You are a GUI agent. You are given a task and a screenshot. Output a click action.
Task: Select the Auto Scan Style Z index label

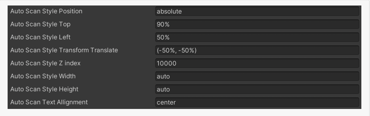(x=45, y=63)
